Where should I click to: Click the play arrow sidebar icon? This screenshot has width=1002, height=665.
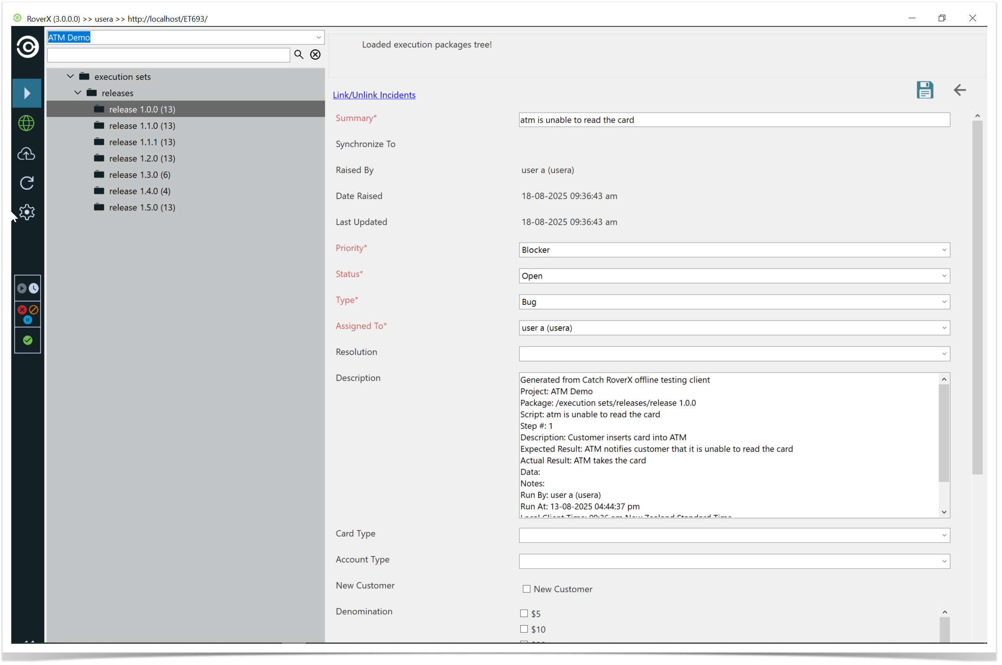coord(26,93)
